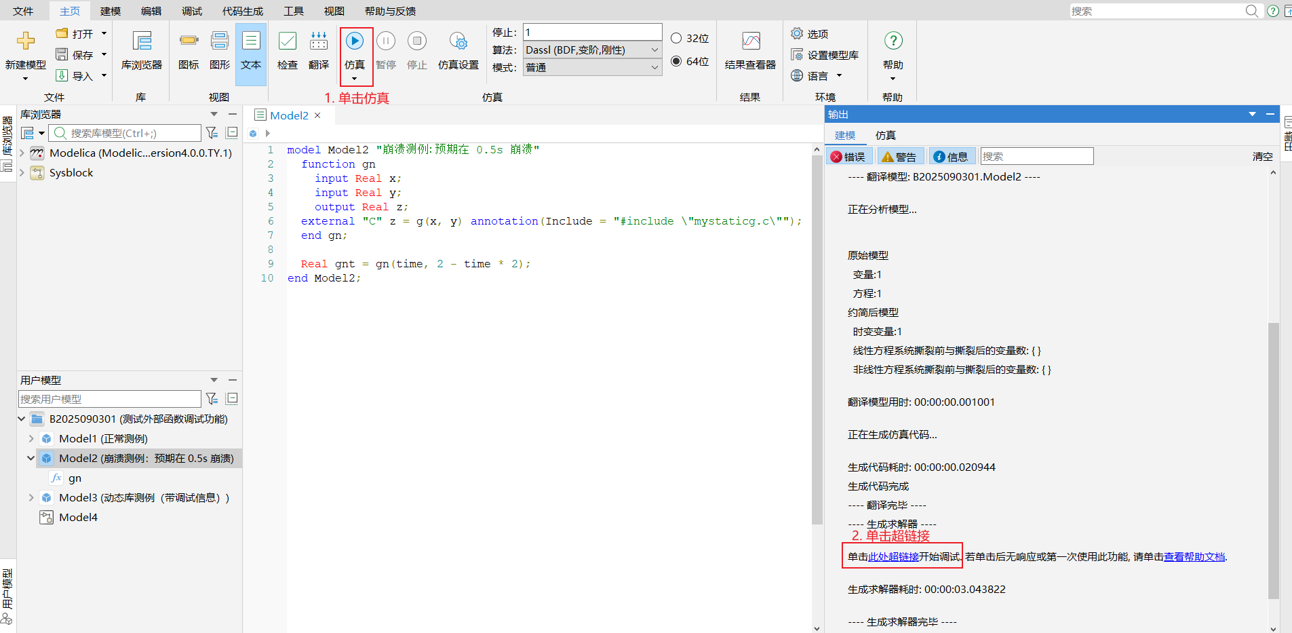Close the Model2 editor tab
Screen dimensions: 1292x633
pyautogui.click(x=317, y=115)
